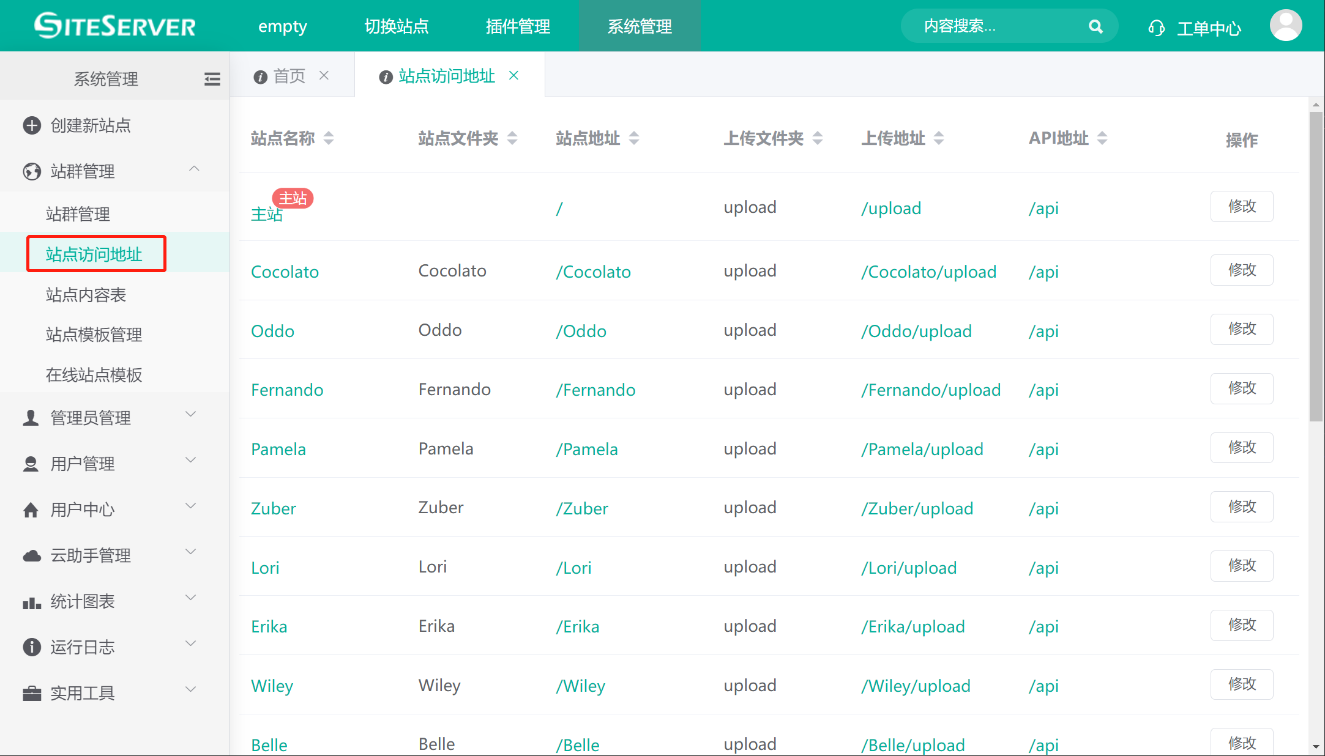Click the SiteServer logo
This screenshot has width=1325, height=756.
[x=115, y=26]
